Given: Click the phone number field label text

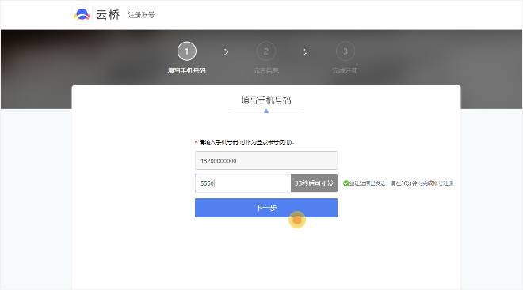Looking at the screenshot, I should click(246, 142).
